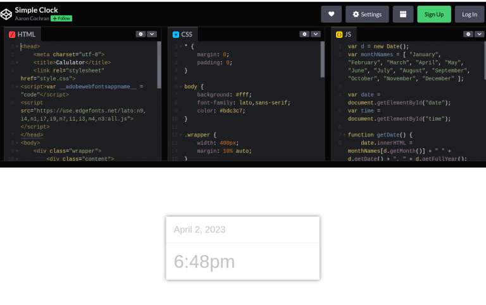Click the yellow JS parentheses icon
This screenshot has width=486, height=305.
point(339,35)
